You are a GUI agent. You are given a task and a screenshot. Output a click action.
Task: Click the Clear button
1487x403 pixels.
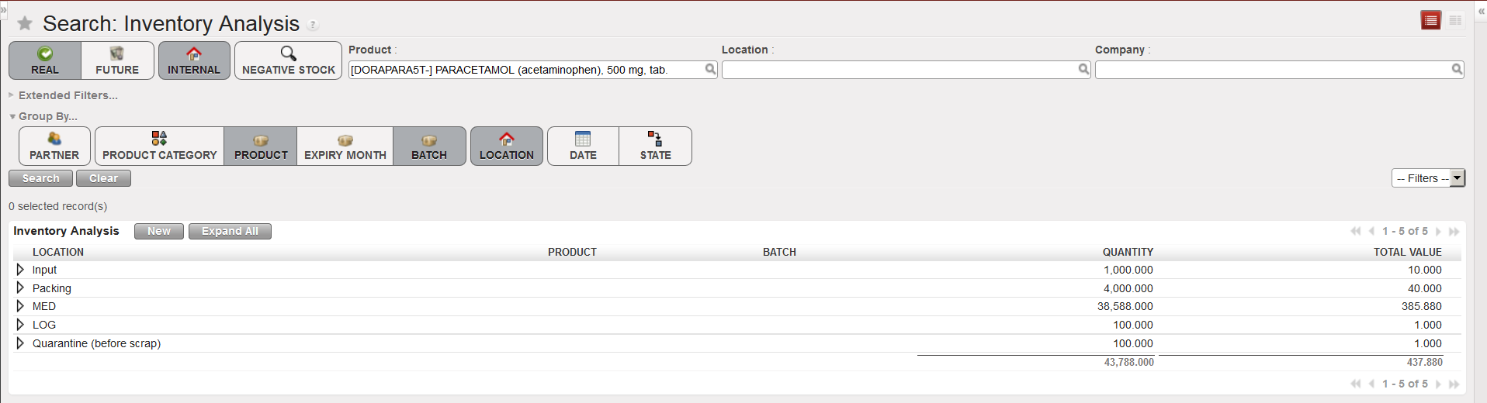tap(103, 178)
